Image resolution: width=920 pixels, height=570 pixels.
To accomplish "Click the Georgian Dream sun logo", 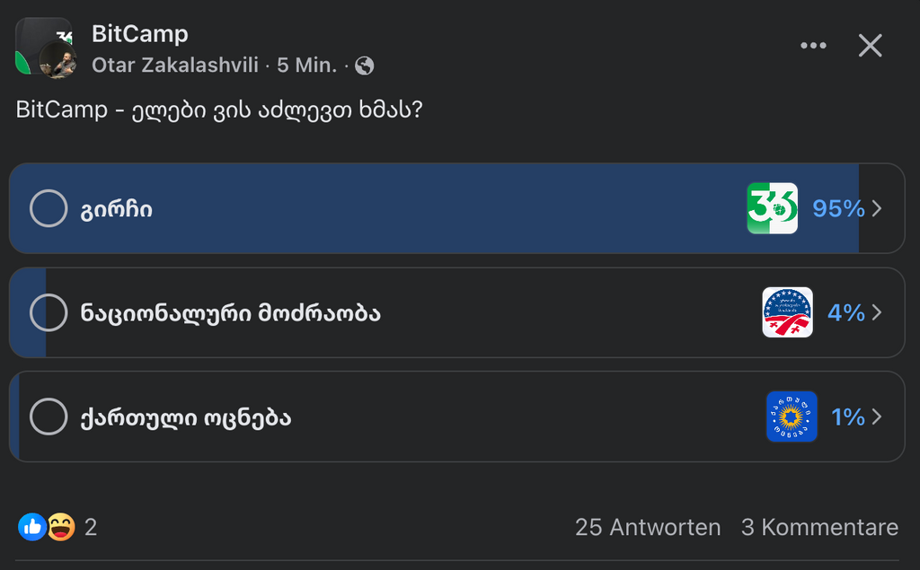I will coord(792,417).
